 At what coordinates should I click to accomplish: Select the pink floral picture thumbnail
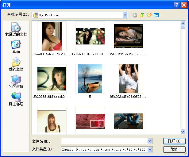tap(90, 121)
